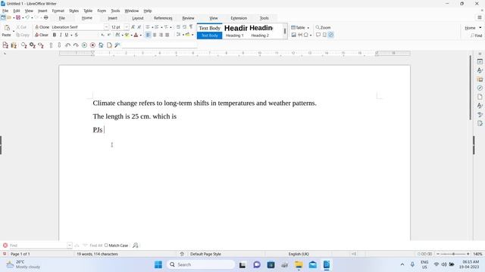The height and width of the screenshot is (272, 485).
Task: Decrease font size with the shrink icon
Action: pos(139,27)
